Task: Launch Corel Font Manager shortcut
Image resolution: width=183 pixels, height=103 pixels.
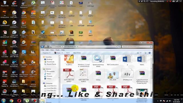Action: [x=14, y=34]
